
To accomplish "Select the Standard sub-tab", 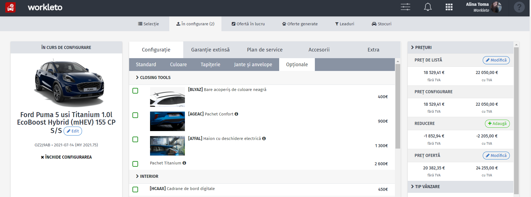I will coord(146,65).
